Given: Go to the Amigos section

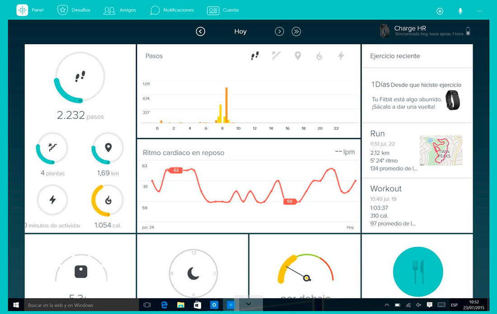Looking at the screenshot, I should click(120, 10).
